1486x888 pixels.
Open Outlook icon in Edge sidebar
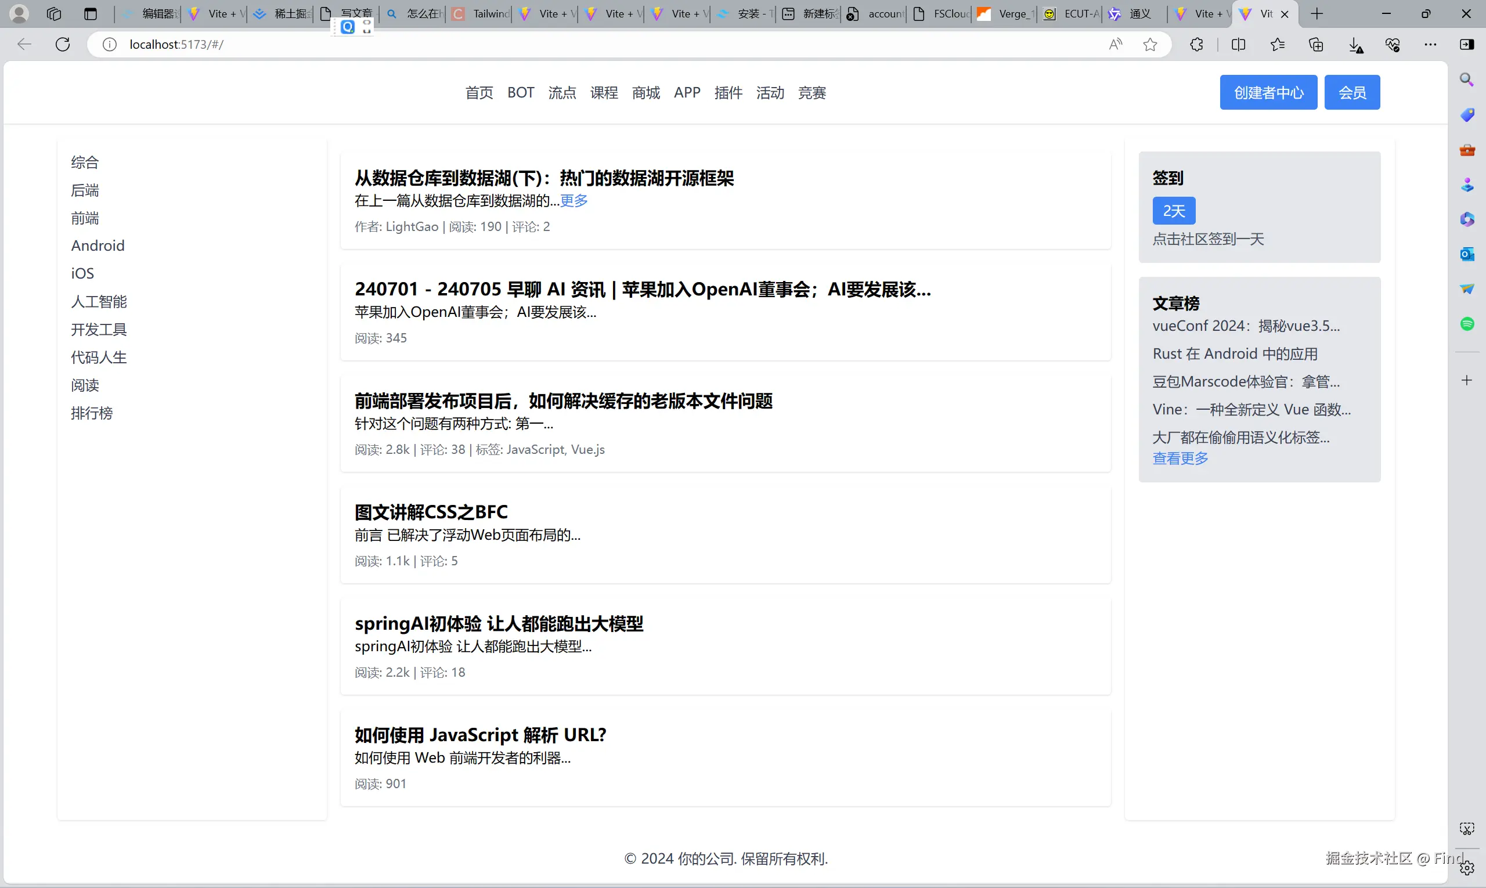[1466, 254]
